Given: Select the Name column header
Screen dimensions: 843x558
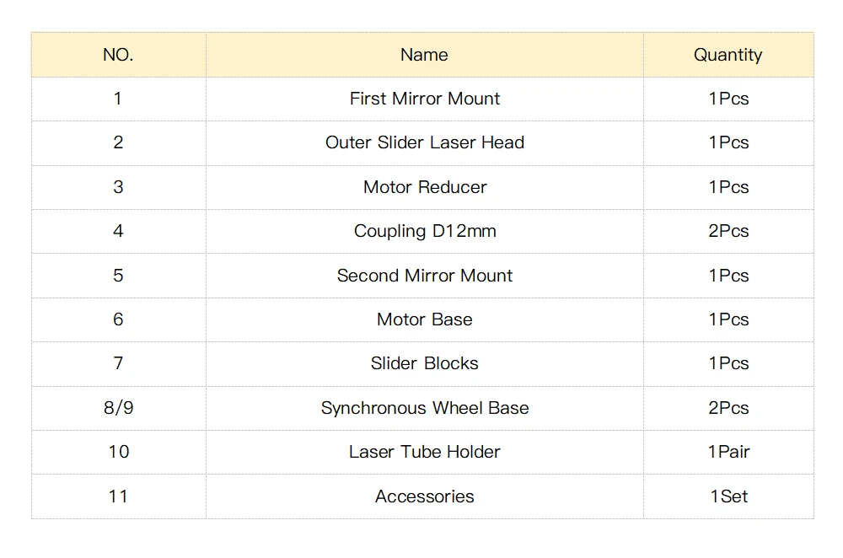Looking at the screenshot, I should click(424, 54).
